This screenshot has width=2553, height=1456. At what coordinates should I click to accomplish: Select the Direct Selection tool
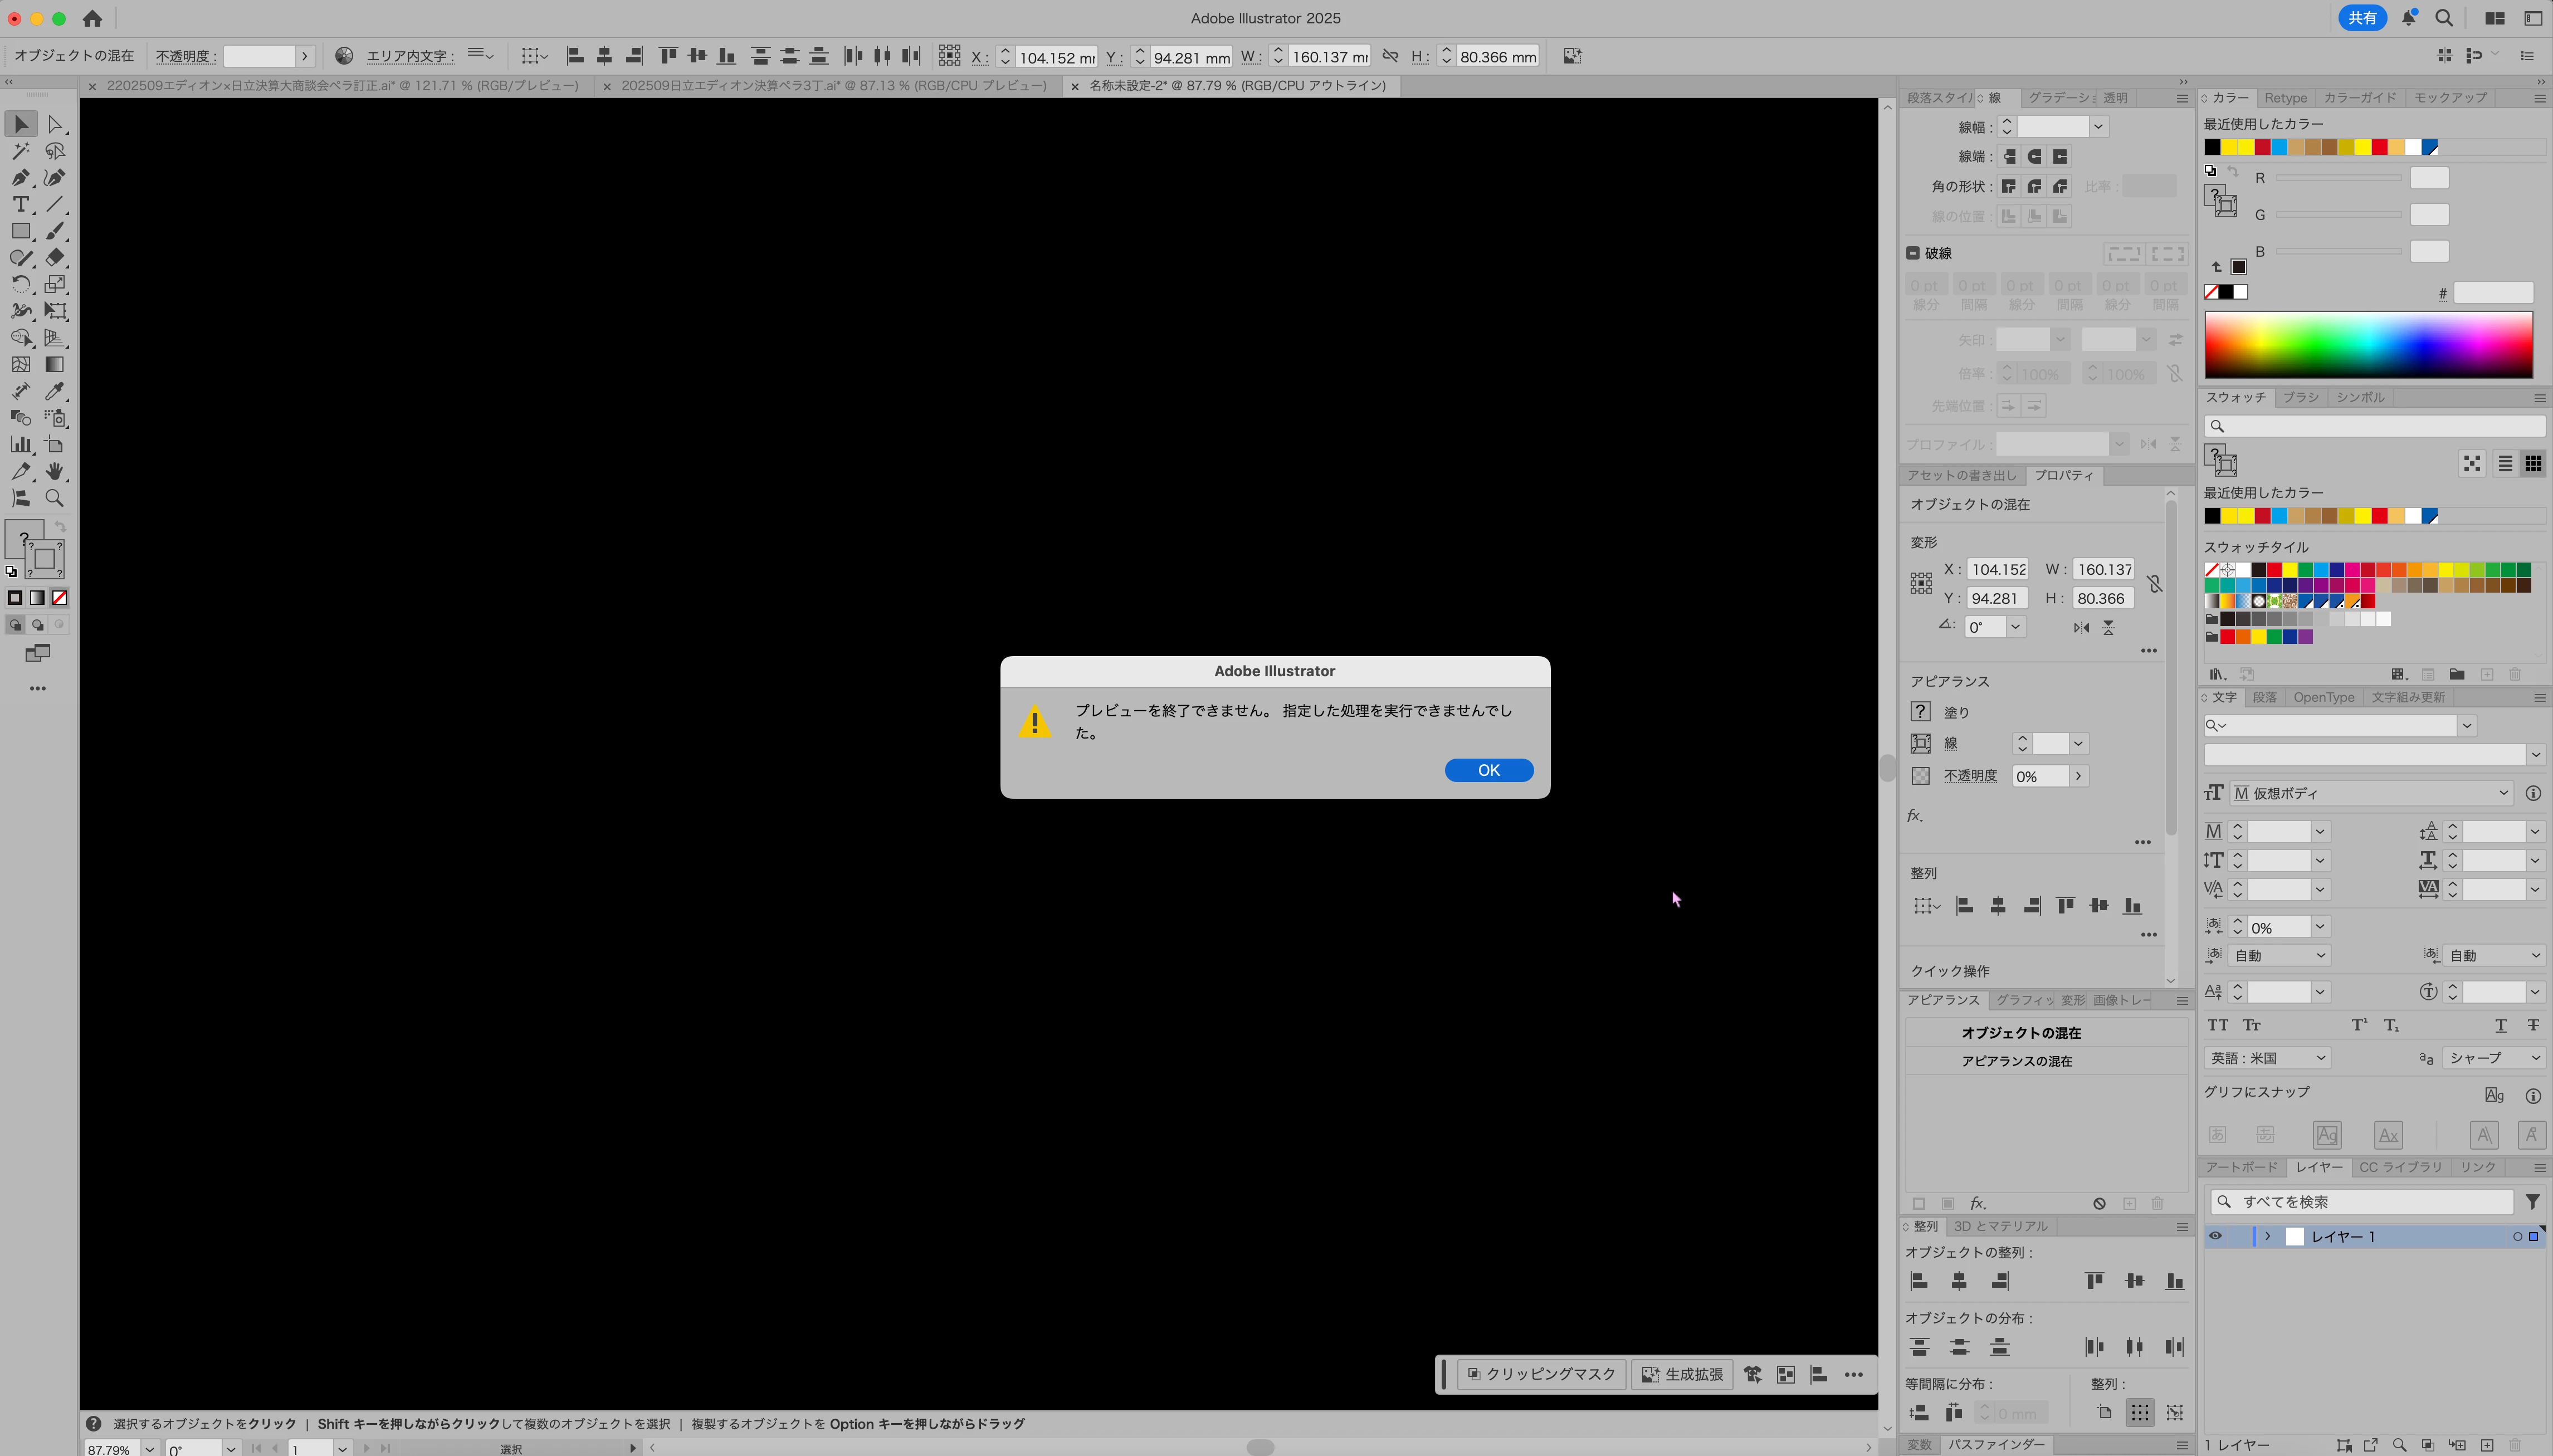[55, 124]
